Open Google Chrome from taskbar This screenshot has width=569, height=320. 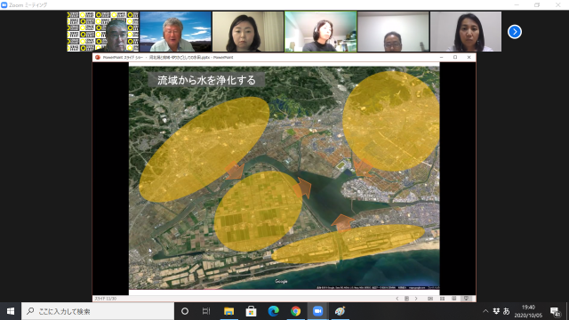pyautogui.click(x=295, y=311)
